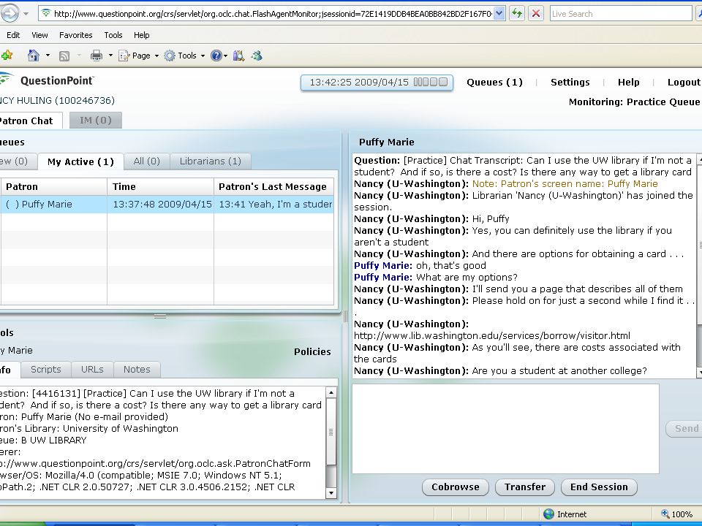Click the Windows Messenger icon in toolbar

[257, 56]
